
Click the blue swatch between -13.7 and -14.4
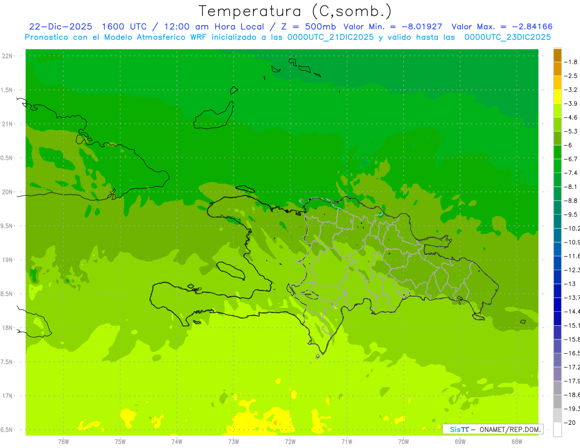[x=558, y=304]
